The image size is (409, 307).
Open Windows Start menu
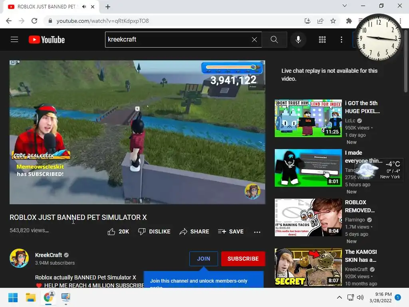[13, 297]
